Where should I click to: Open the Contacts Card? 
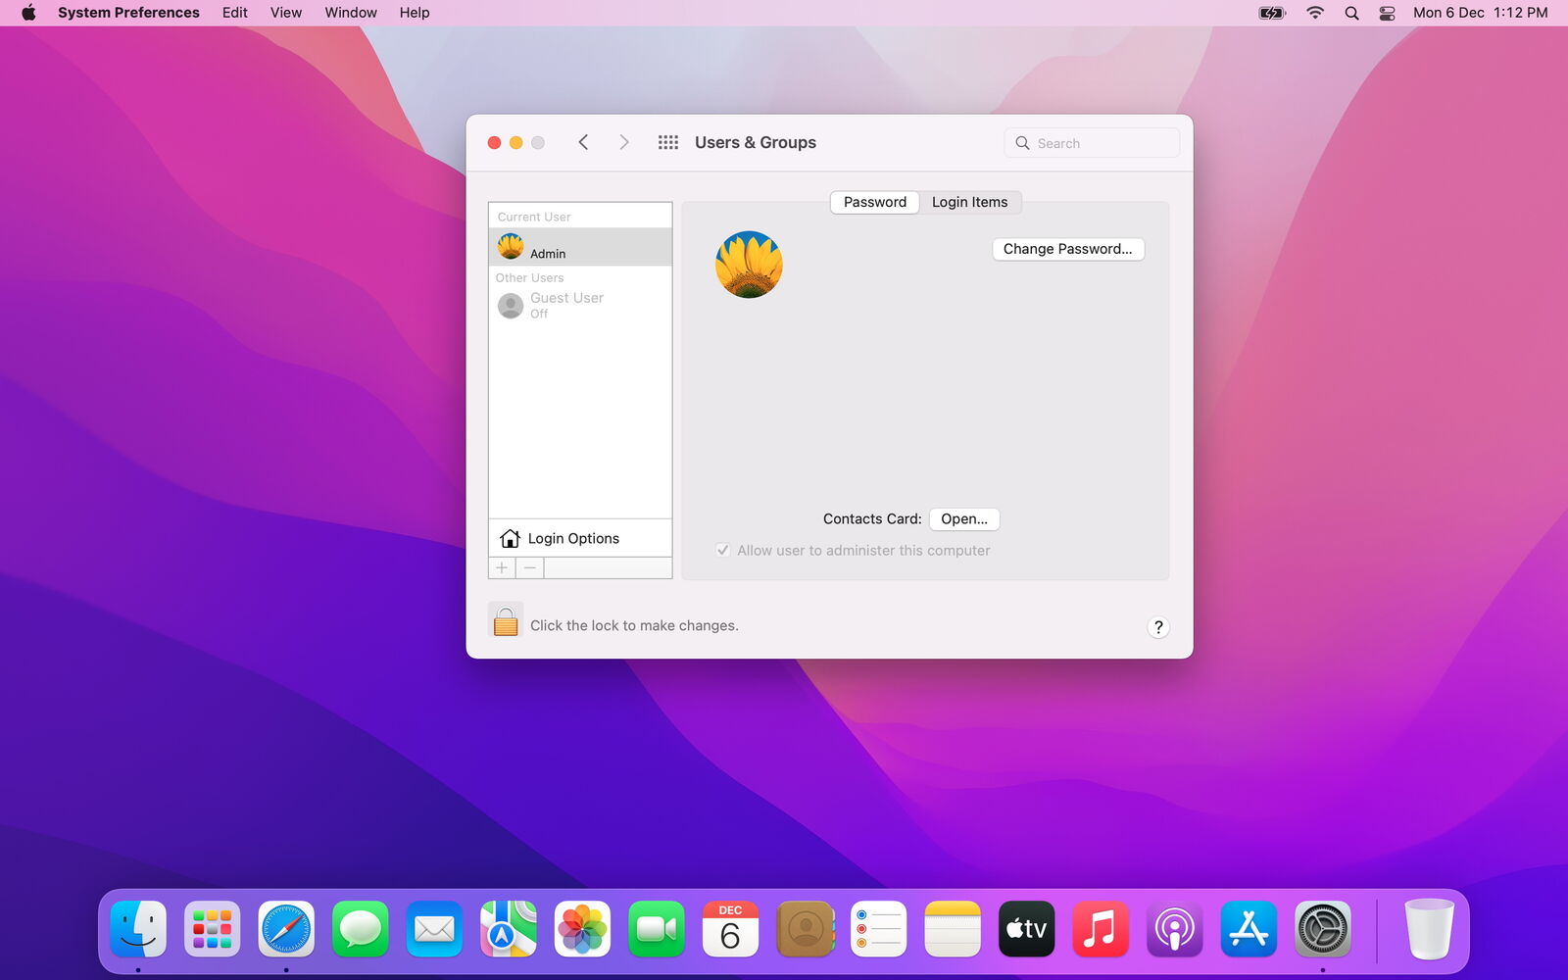pos(964,518)
